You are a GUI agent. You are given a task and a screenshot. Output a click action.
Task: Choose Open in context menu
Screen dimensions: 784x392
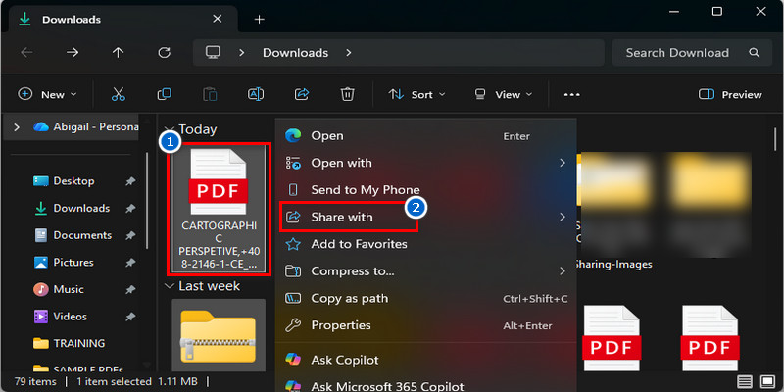pos(426,136)
